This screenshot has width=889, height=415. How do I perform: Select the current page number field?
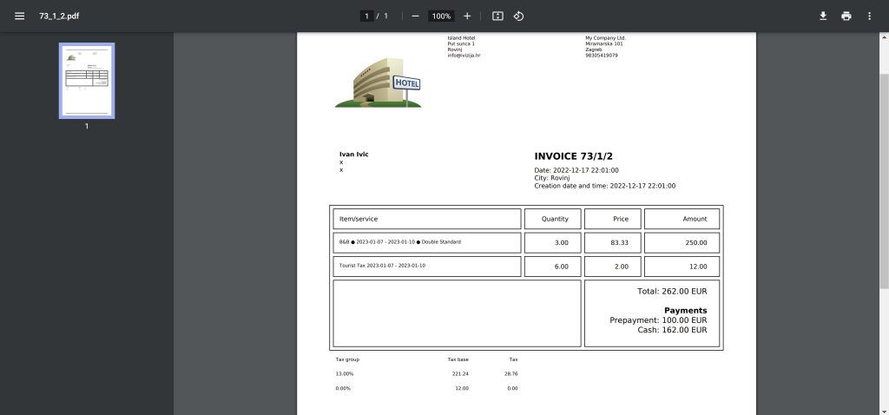pyautogui.click(x=367, y=16)
